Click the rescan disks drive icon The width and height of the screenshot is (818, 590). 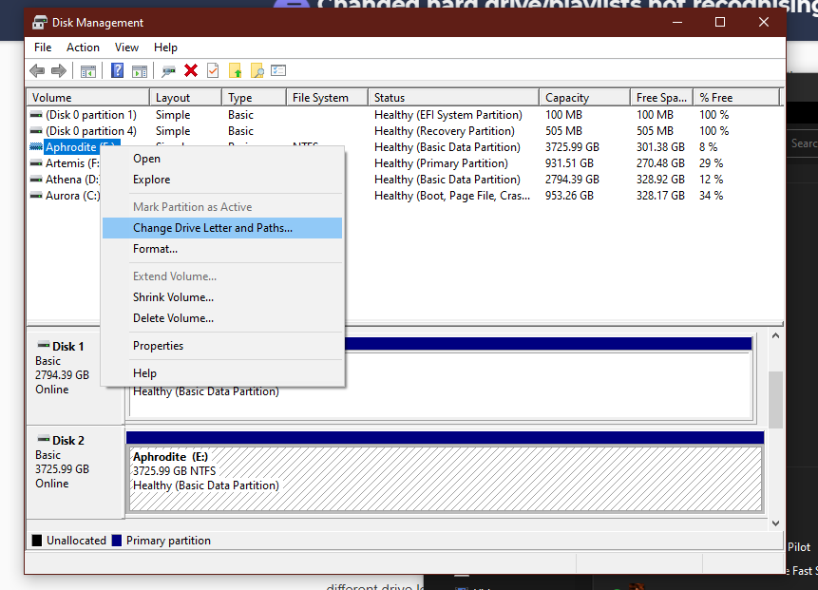coord(168,71)
